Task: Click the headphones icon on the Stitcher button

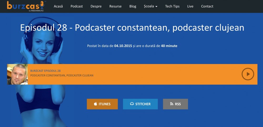Action: [132, 104]
